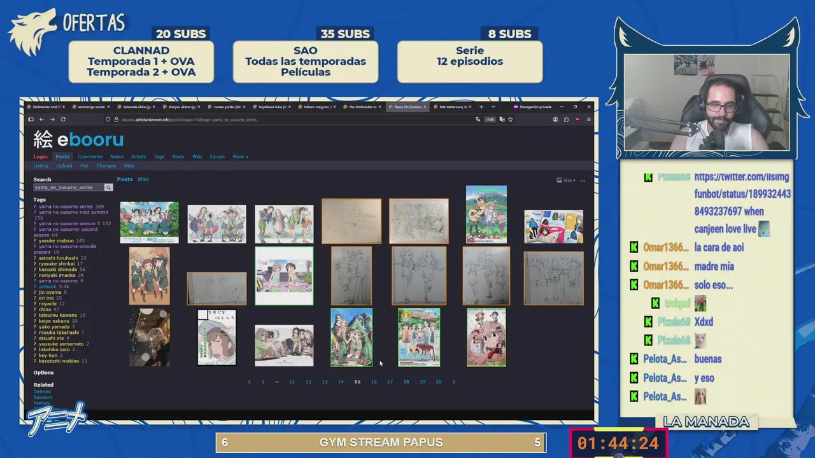Open the tall poster thumbnail with green mountain
Screen dimensions: 815x458
[x=486, y=214]
